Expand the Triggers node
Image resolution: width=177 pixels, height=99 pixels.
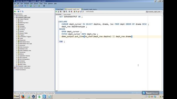[x=17, y=35]
